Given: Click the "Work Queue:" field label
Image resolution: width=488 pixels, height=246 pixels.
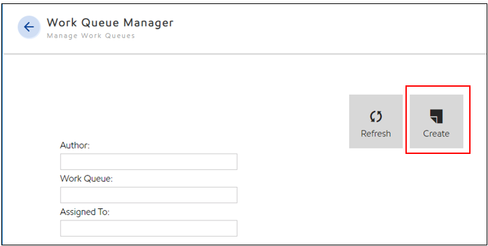Looking at the screenshot, I should tap(86, 179).
